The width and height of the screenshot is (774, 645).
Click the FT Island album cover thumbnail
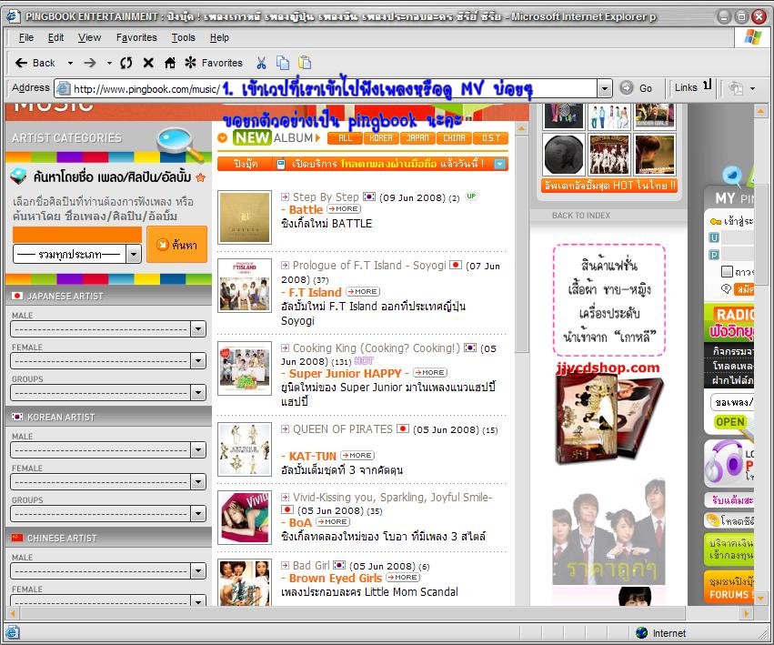pos(245,286)
